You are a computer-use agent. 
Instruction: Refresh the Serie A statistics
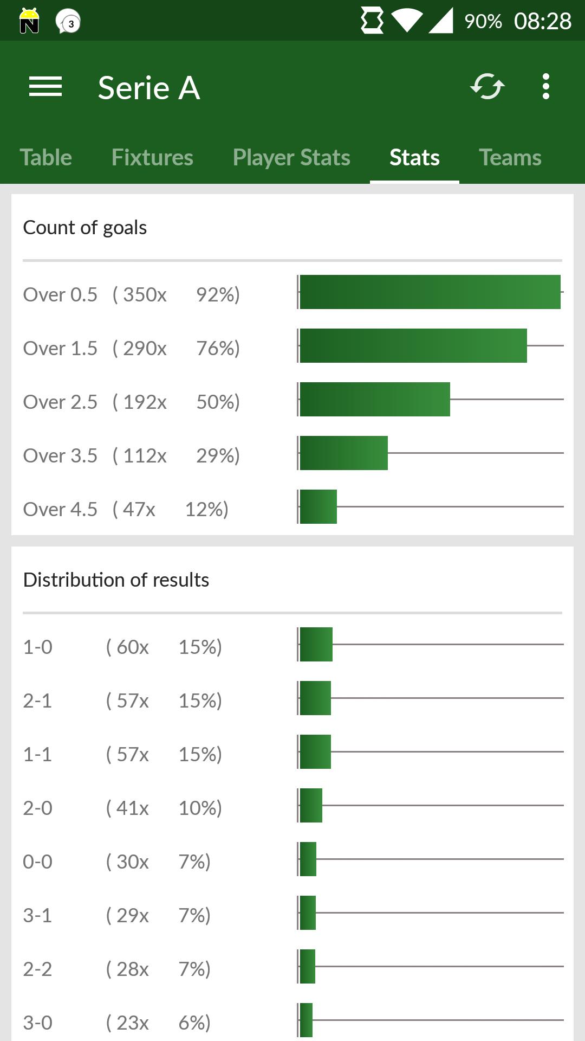point(486,87)
